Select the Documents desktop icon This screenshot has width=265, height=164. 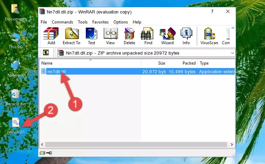click(16, 12)
